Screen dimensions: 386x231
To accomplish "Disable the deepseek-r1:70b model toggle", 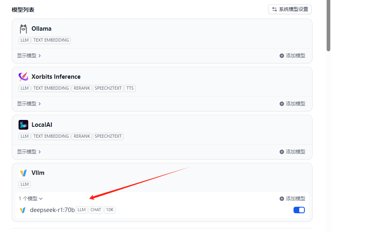I will tap(299, 210).
